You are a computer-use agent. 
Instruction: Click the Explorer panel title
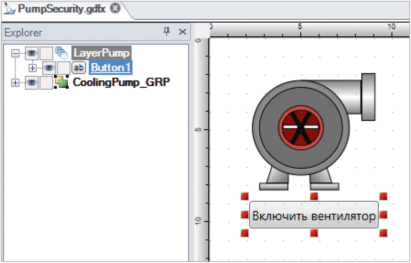pyautogui.click(x=23, y=33)
